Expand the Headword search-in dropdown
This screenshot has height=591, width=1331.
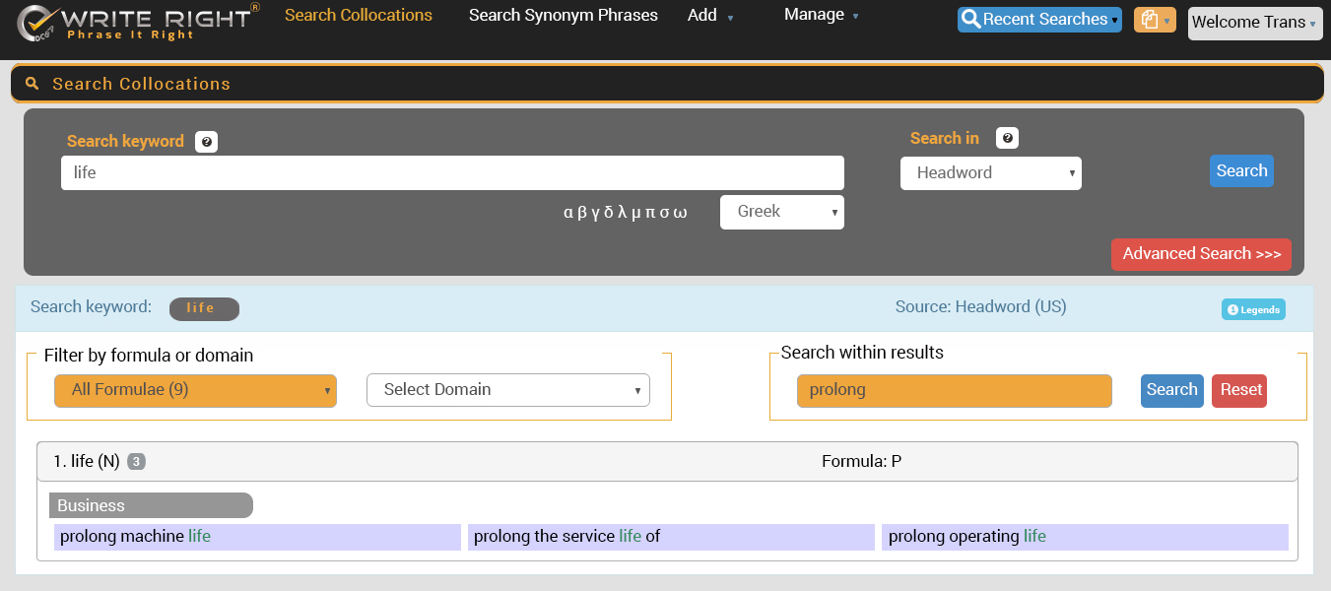click(990, 173)
